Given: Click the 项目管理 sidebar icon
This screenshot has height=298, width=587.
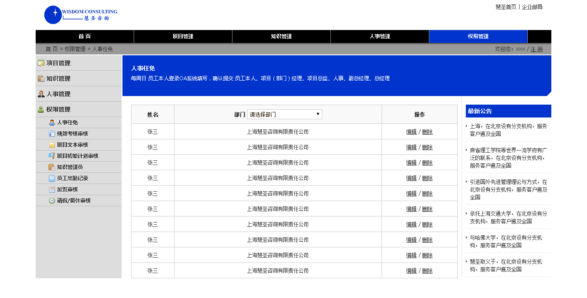Looking at the screenshot, I should click(x=41, y=63).
